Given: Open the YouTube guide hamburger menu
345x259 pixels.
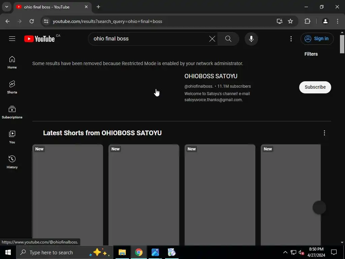Looking at the screenshot, I should click(12, 39).
